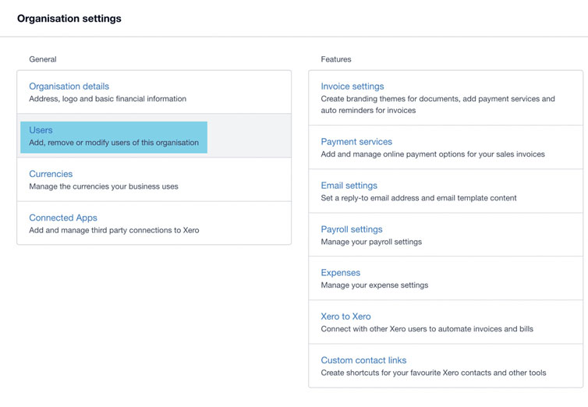Select Payment services

pyautogui.click(x=356, y=142)
